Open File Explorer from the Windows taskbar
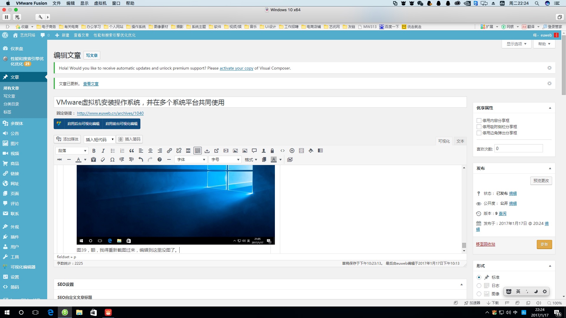This screenshot has height=318, width=566. pos(79,312)
